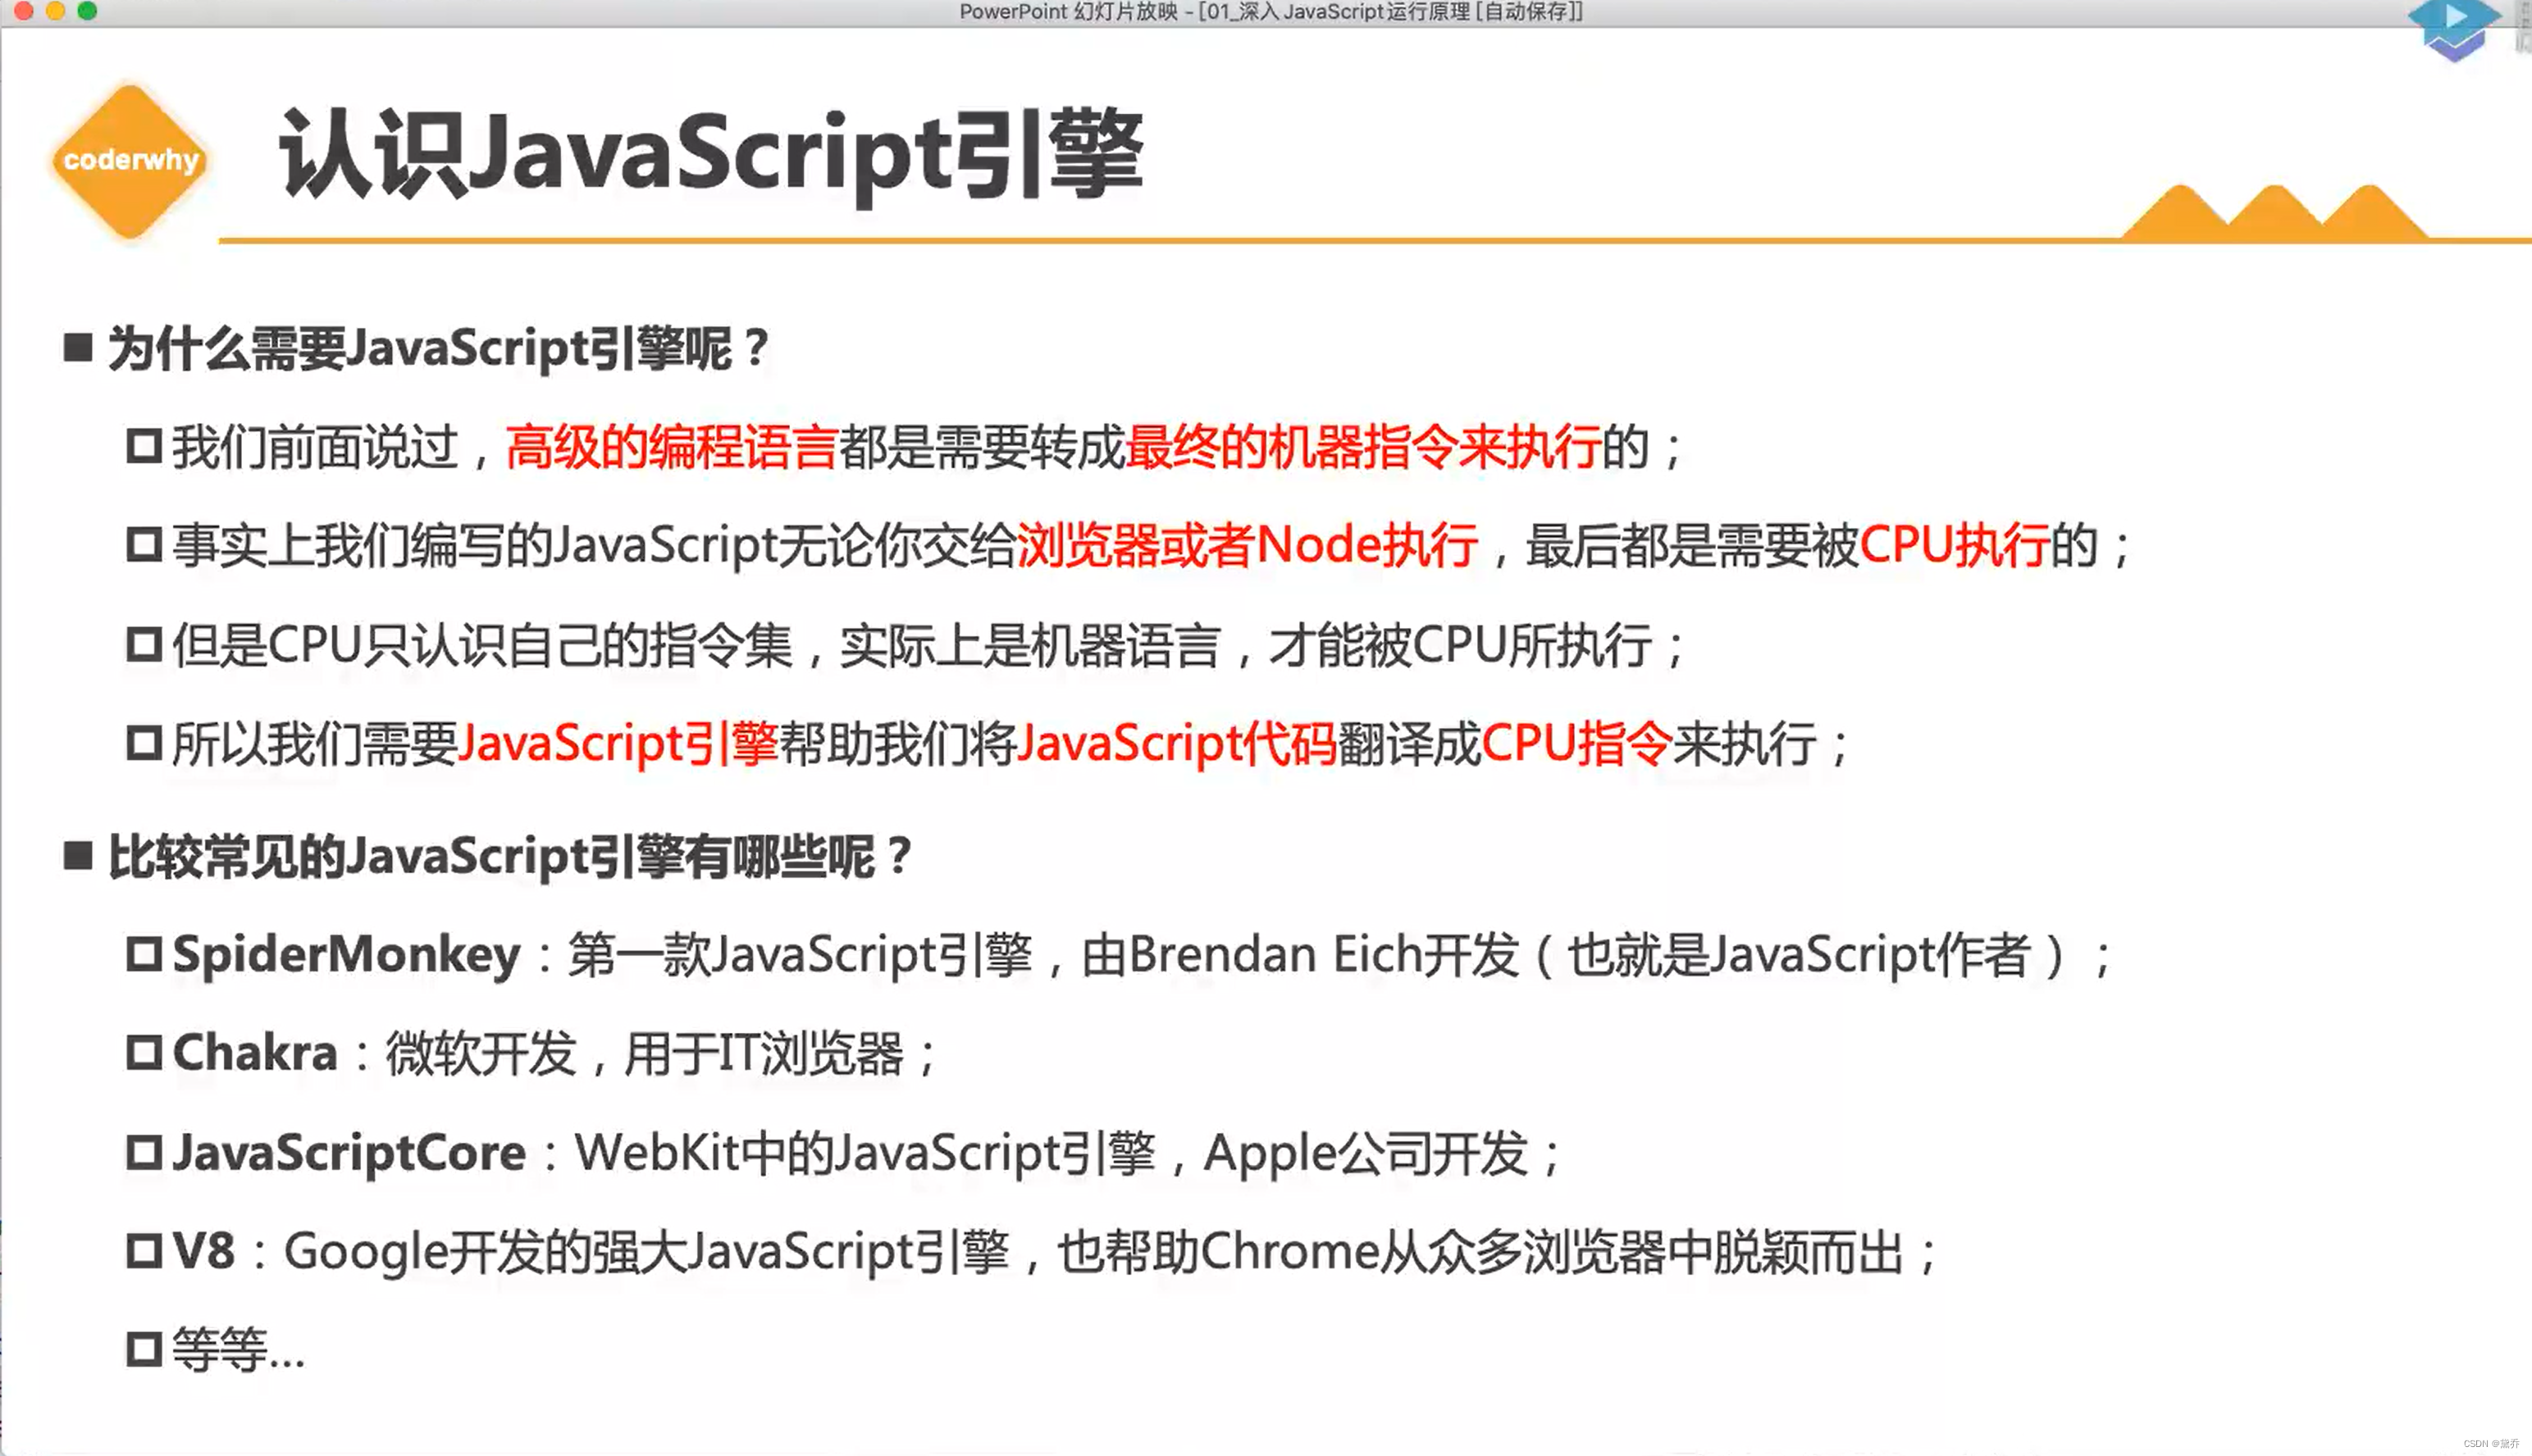Click the hollow square before 等等...
The height and width of the screenshot is (1456, 2532).
click(x=144, y=1349)
